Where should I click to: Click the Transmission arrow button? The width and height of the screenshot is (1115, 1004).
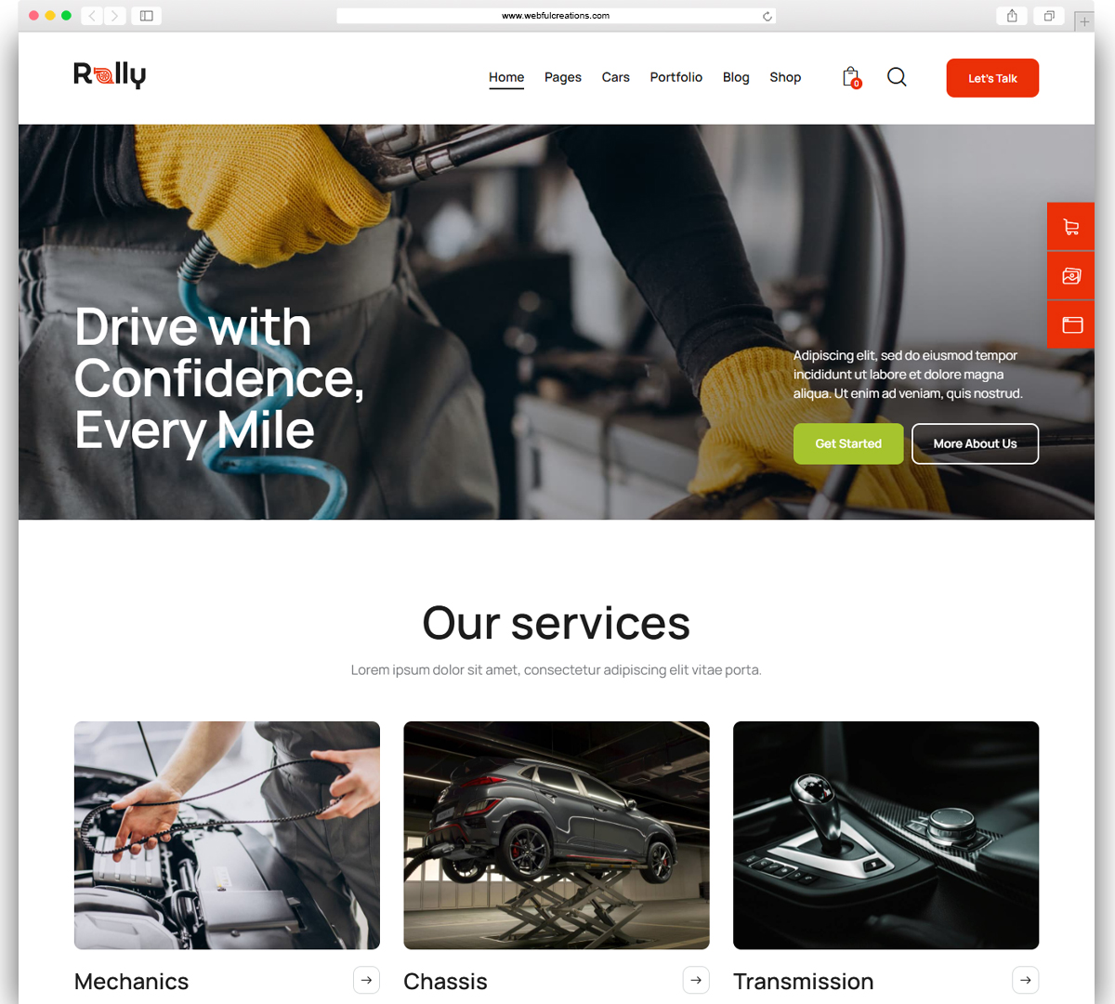(x=1025, y=980)
